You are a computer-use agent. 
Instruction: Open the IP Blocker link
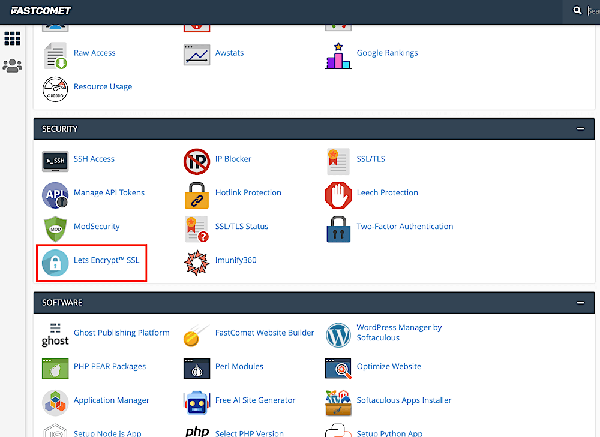233,159
